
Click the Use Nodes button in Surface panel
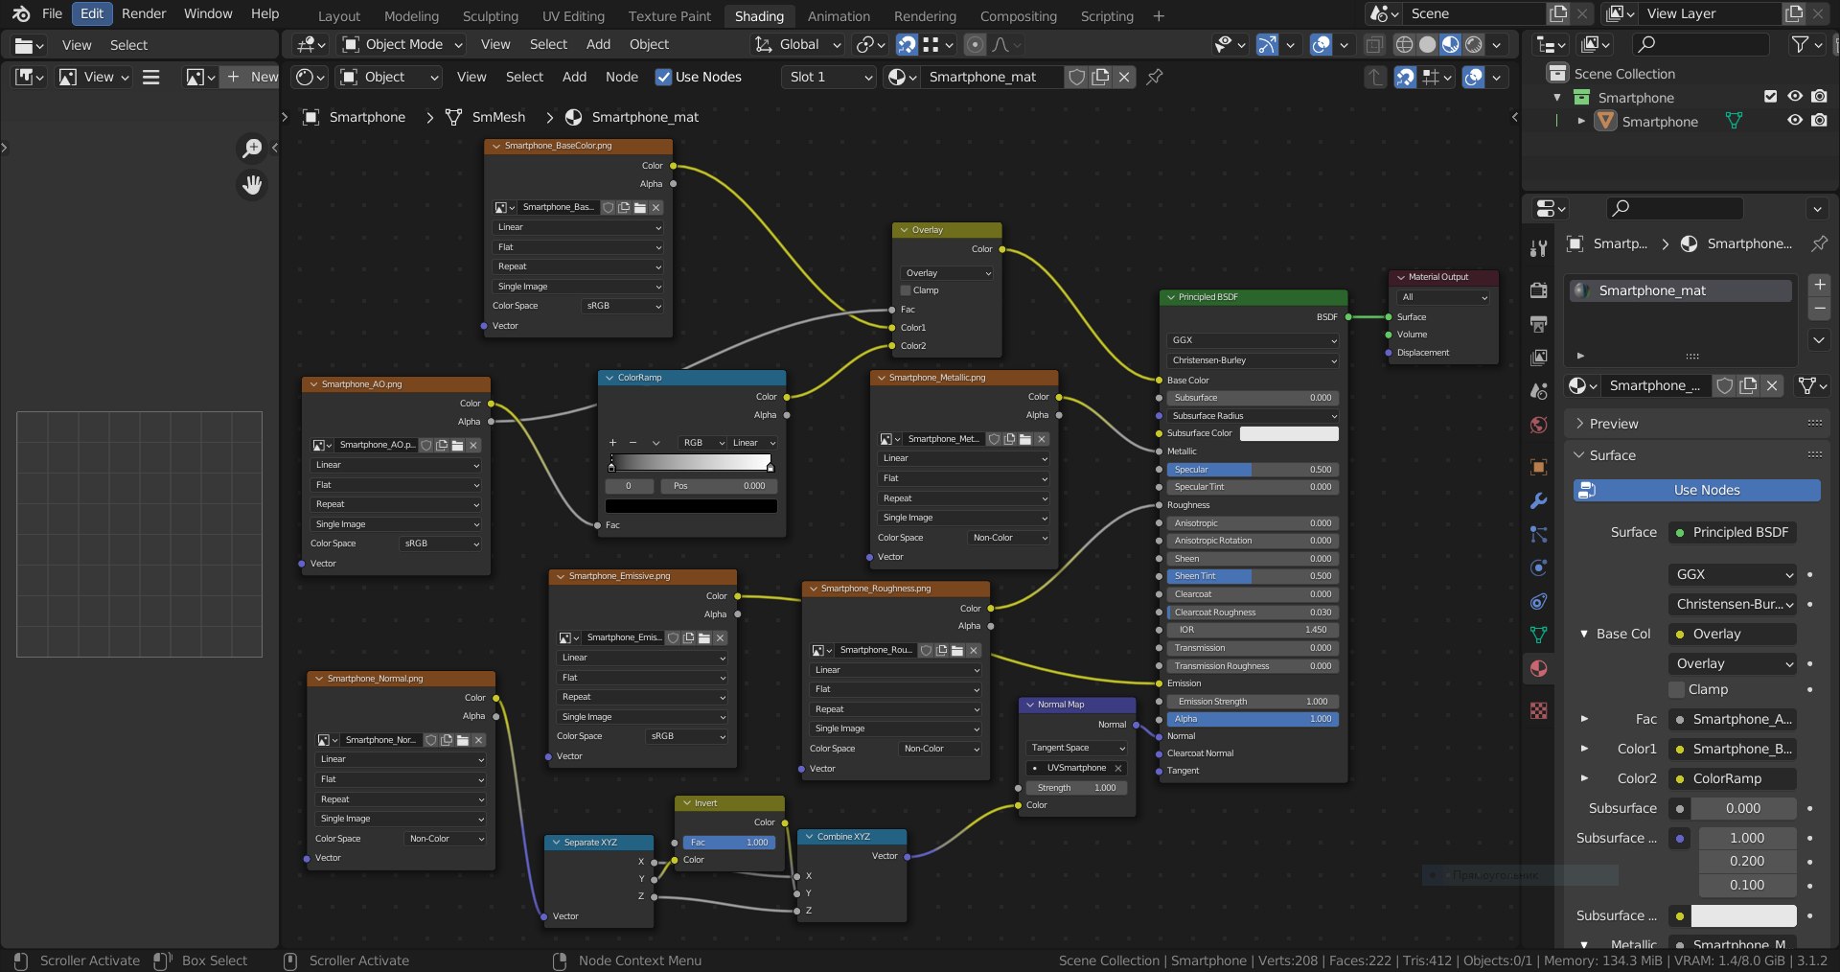coord(1697,490)
